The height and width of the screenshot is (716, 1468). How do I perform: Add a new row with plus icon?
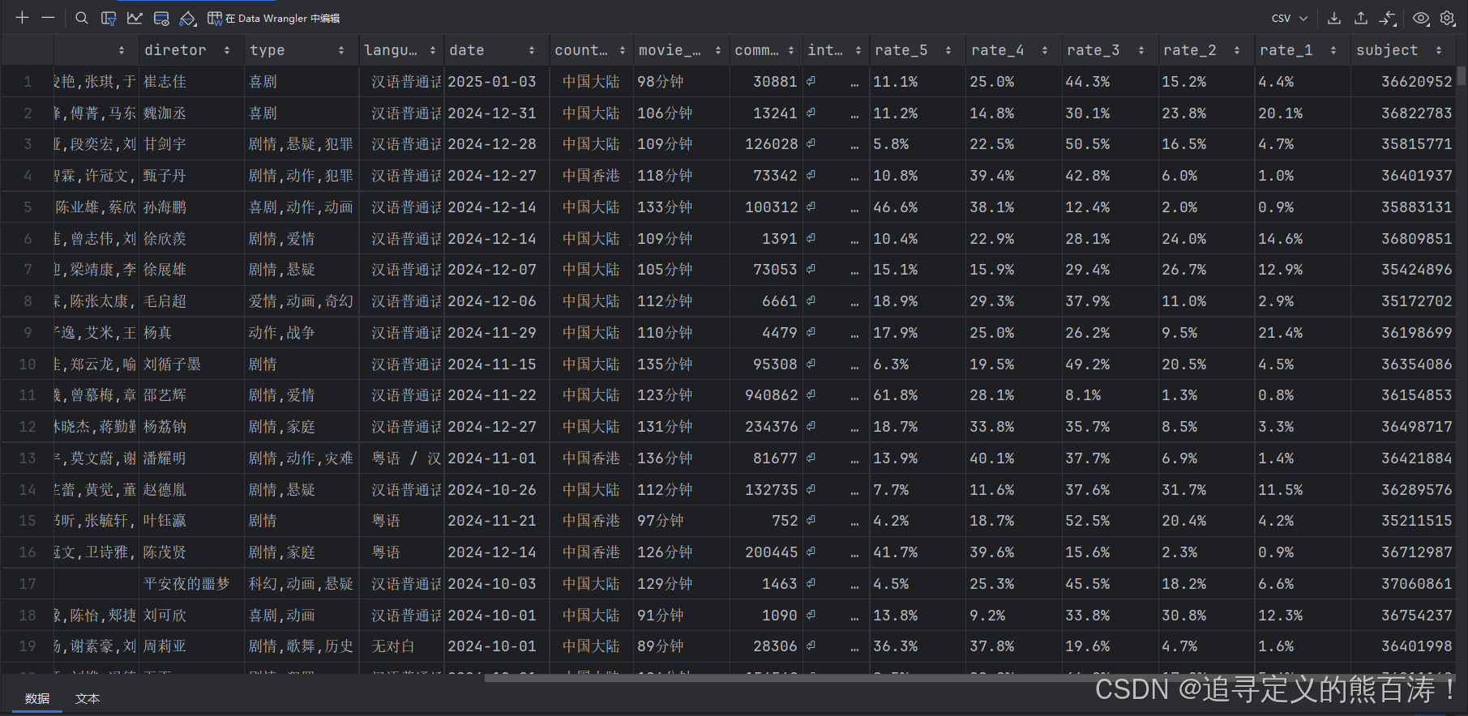pyautogui.click(x=22, y=18)
